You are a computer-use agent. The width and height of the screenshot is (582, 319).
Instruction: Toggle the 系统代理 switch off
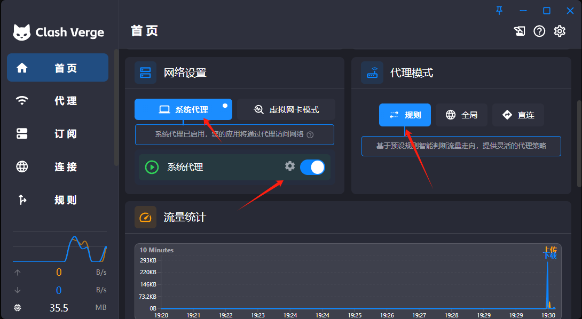(x=312, y=168)
